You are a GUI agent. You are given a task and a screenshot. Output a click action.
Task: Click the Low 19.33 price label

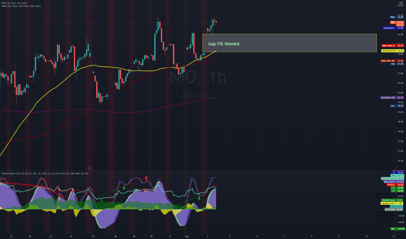[397, 106]
